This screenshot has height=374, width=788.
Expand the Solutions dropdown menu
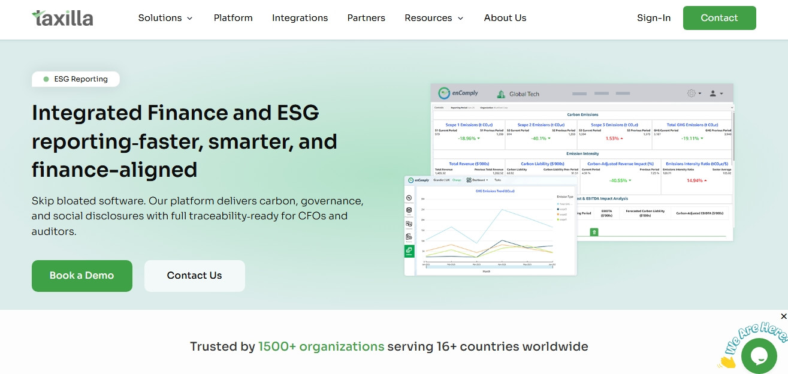click(165, 18)
